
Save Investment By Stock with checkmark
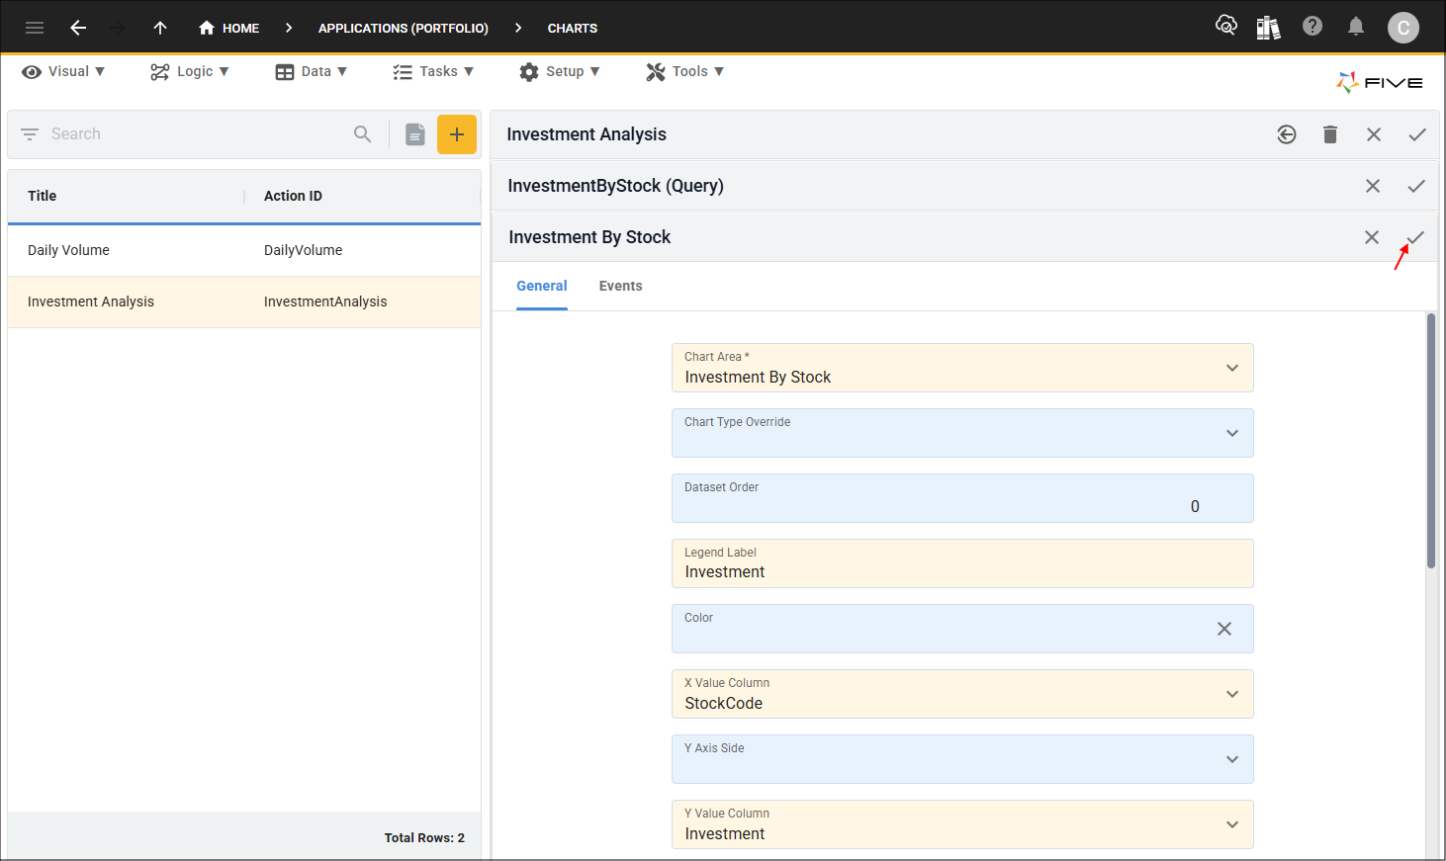[x=1416, y=237]
